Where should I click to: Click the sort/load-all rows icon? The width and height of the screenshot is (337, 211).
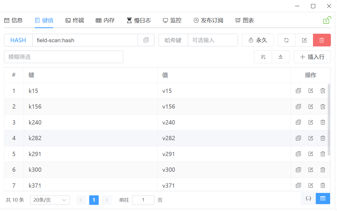263,57
